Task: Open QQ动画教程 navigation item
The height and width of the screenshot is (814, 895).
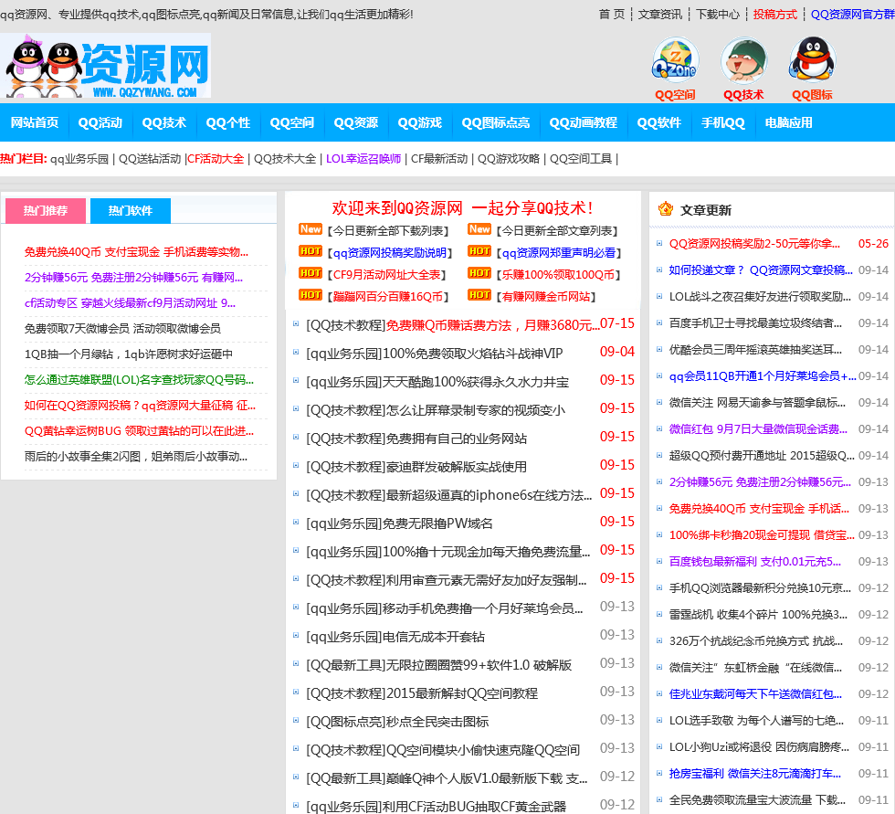Action: [584, 122]
